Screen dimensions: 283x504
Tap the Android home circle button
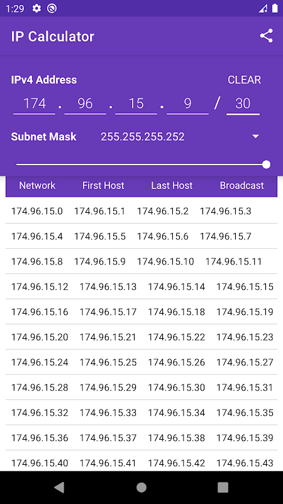coord(141,487)
